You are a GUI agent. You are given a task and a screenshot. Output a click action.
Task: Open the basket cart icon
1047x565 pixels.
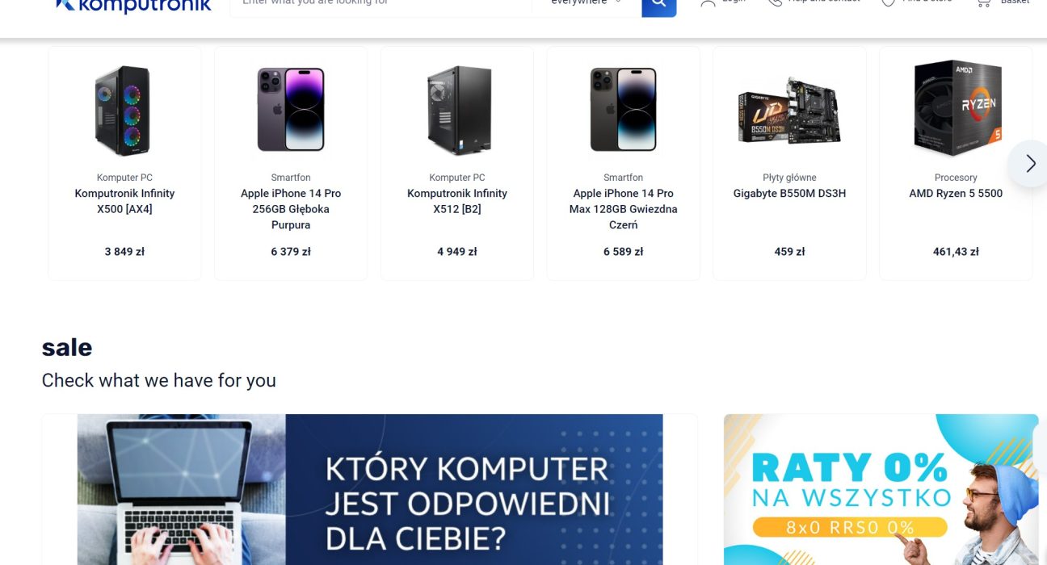pyautogui.click(x=983, y=3)
